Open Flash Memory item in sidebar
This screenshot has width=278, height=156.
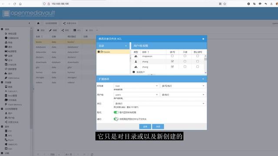click(13, 104)
